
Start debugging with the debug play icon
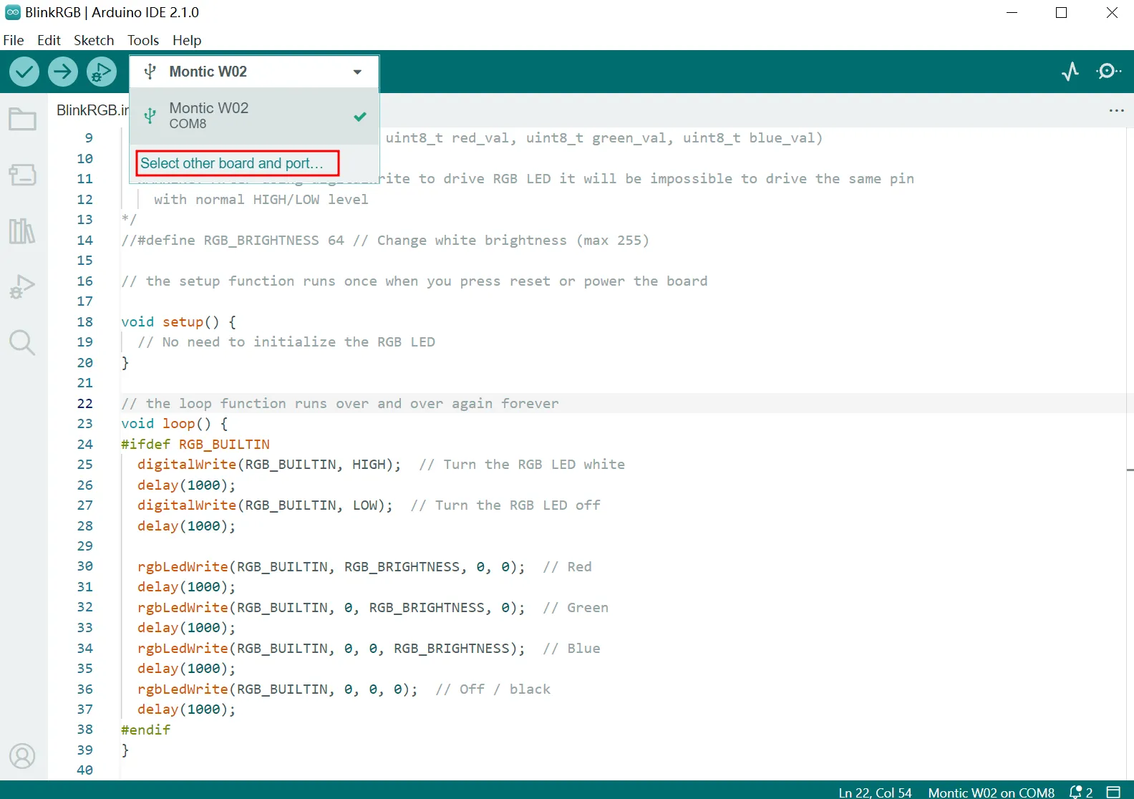[102, 72]
